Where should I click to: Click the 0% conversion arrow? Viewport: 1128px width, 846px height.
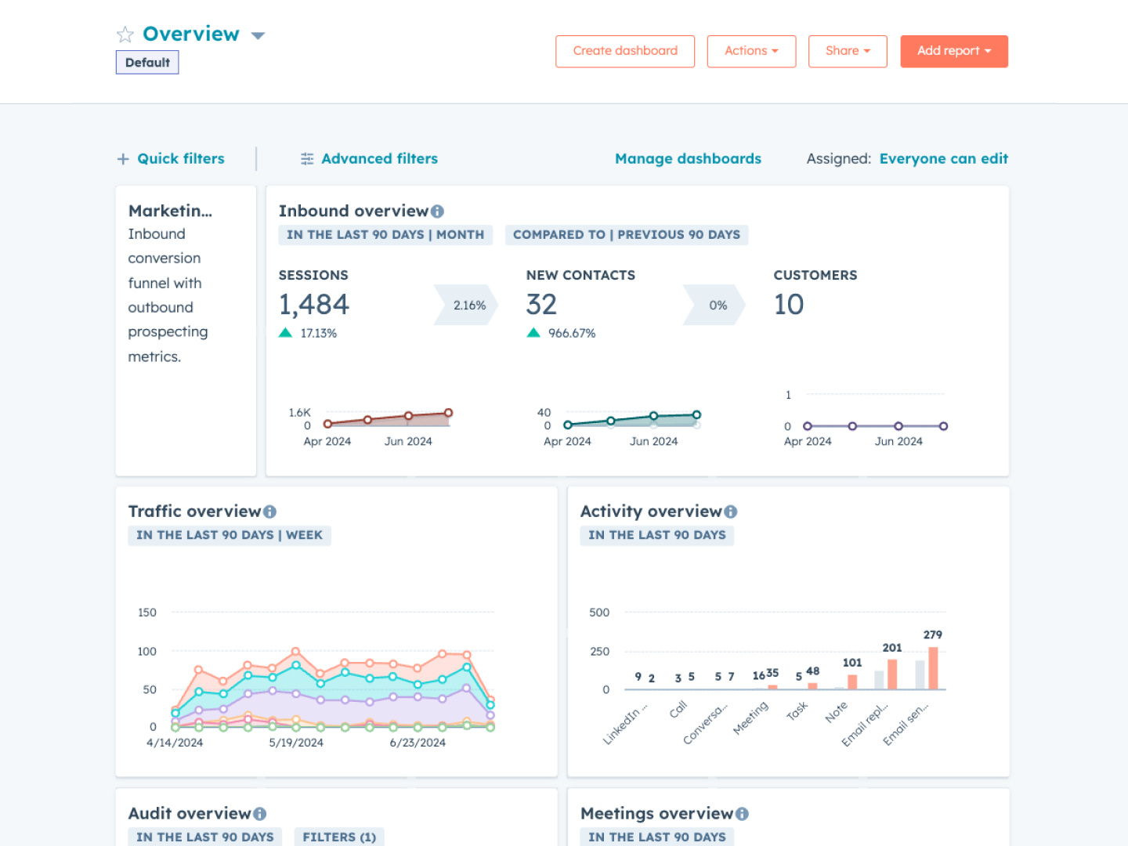click(x=714, y=305)
